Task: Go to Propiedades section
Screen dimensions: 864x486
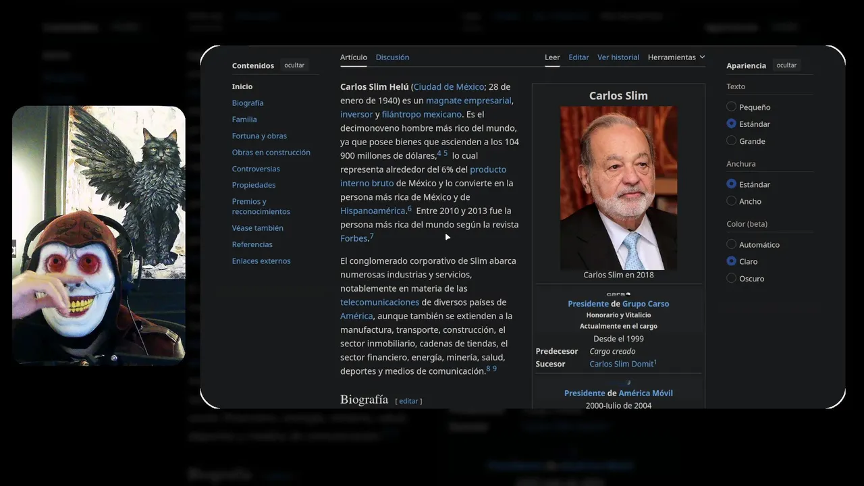Action: tap(254, 185)
